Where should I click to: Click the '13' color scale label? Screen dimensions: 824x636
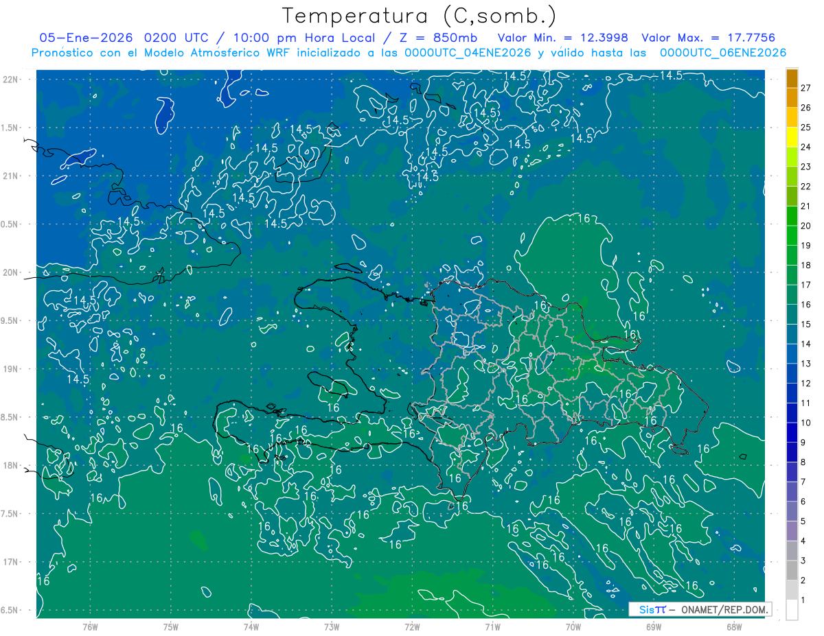click(x=806, y=364)
